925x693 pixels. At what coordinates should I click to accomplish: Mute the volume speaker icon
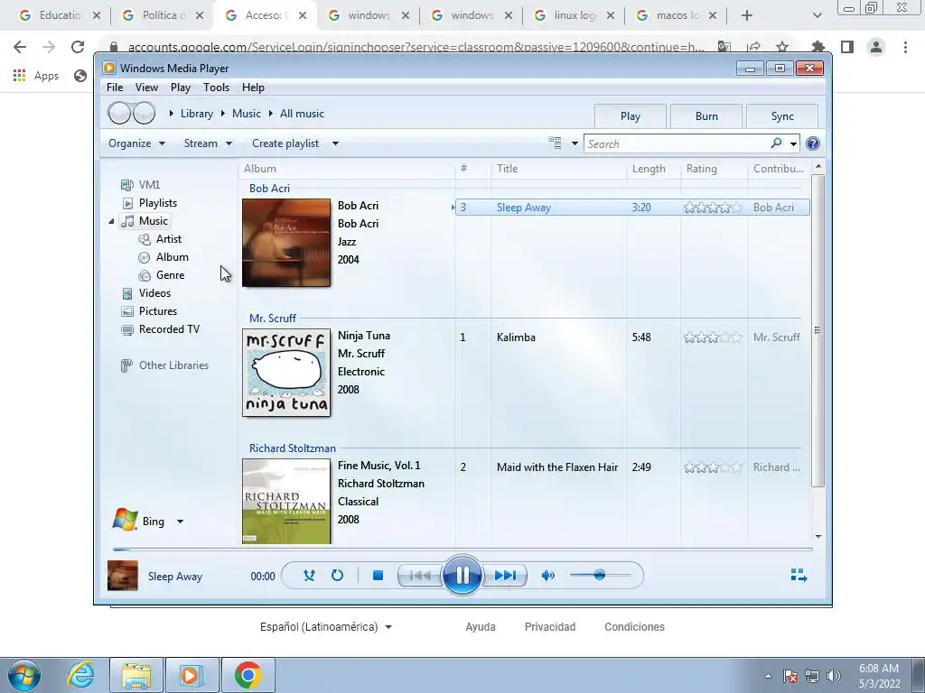point(548,576)
